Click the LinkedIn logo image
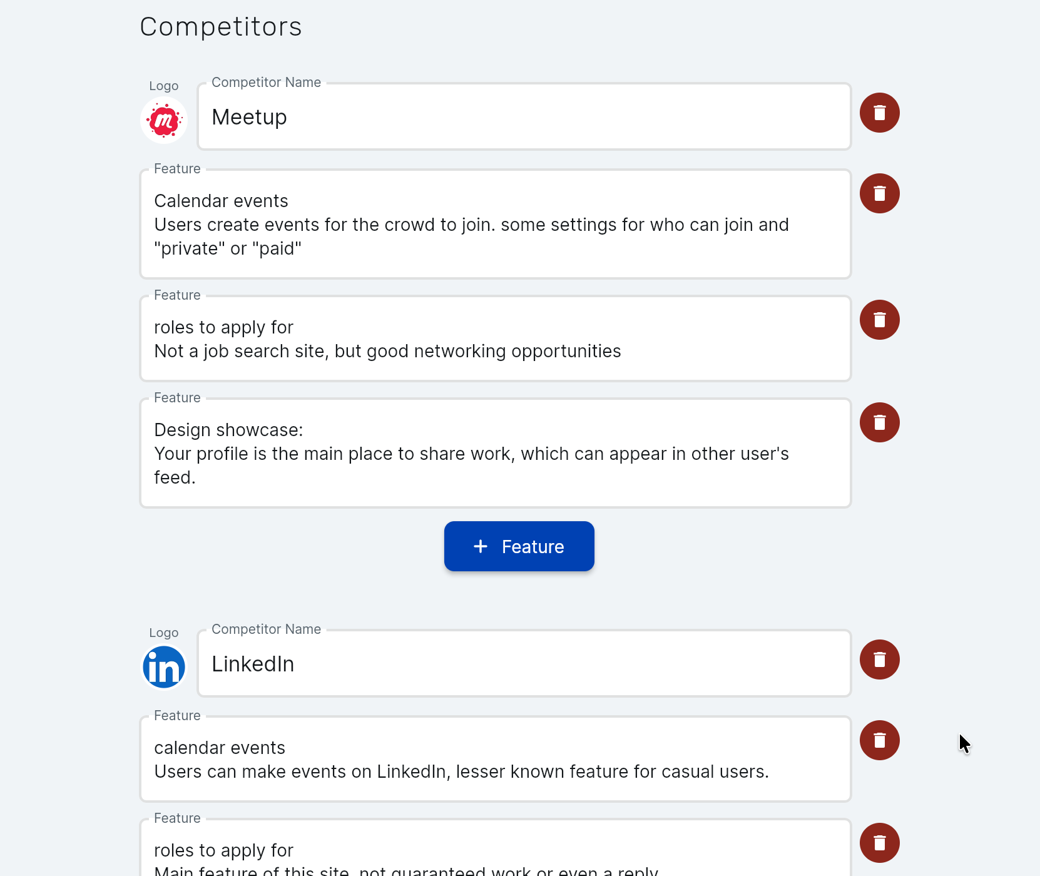 [164, 667]
